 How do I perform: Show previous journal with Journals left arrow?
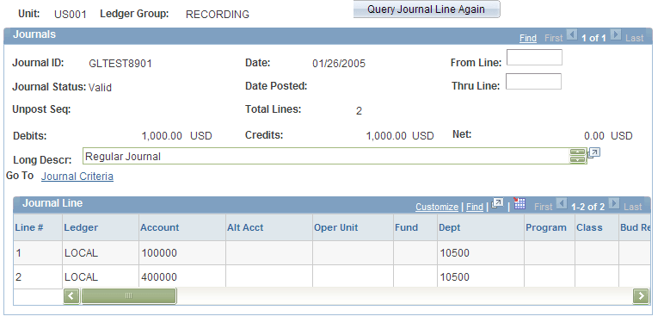click(572, 34)
